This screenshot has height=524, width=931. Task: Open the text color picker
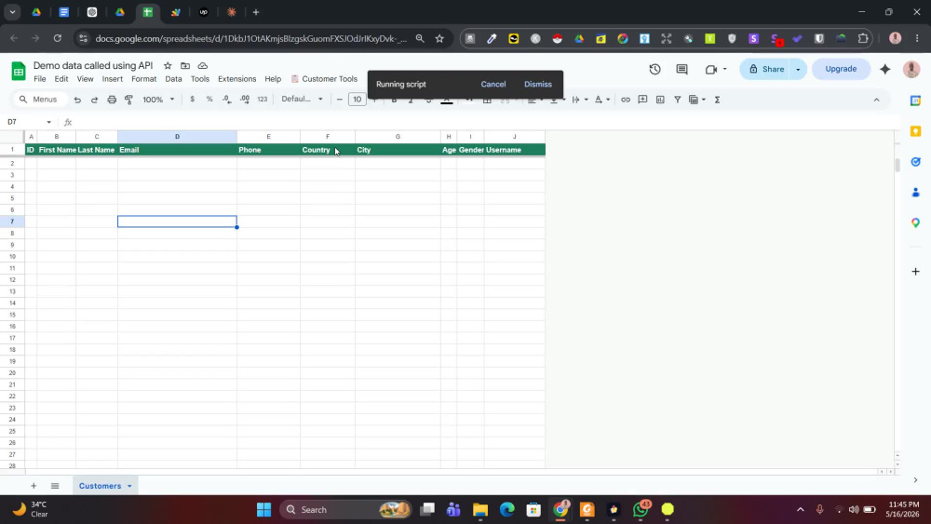pos(447,100)
